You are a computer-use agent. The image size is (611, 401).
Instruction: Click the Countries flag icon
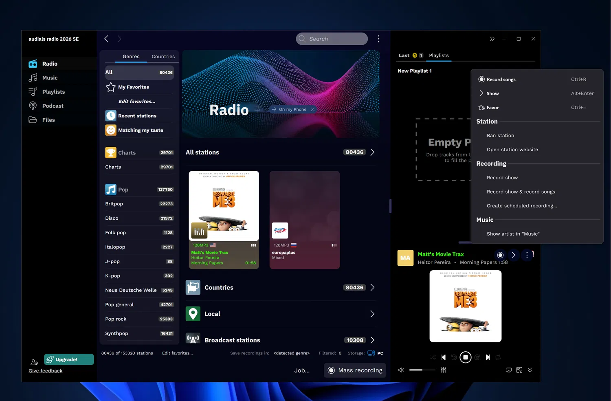click(193, 287)
